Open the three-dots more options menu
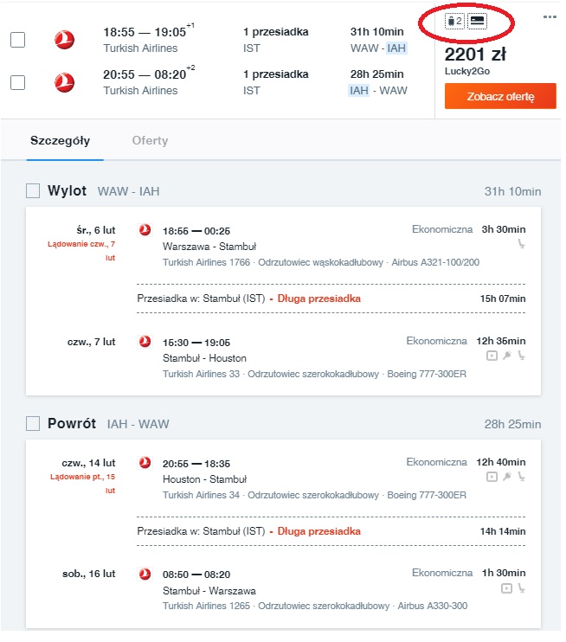 pos(550,17)
